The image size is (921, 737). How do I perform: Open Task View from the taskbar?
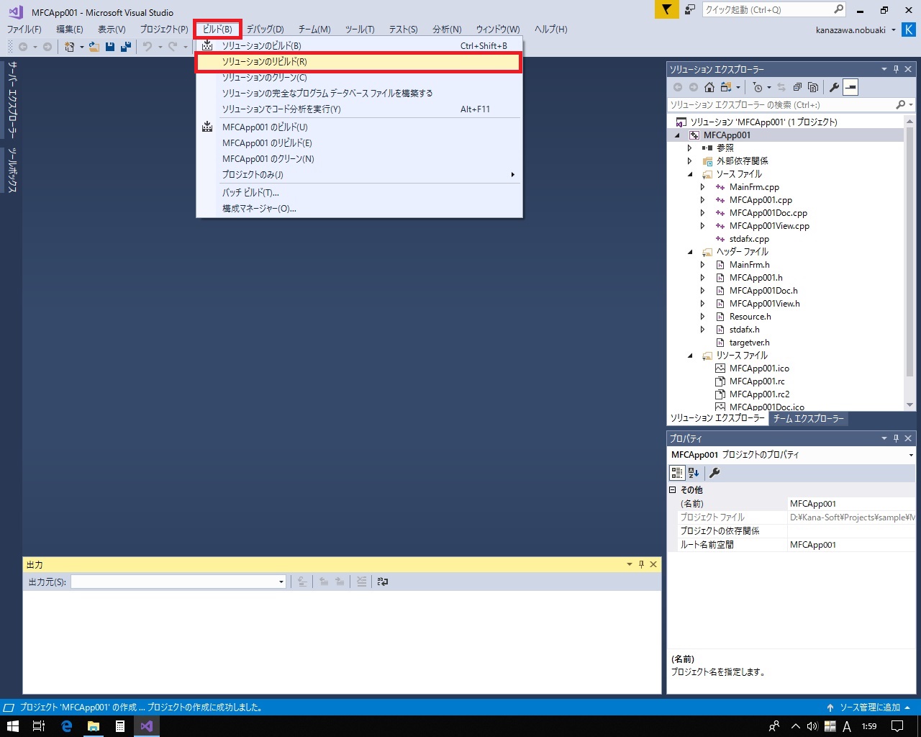pos(39,726)
